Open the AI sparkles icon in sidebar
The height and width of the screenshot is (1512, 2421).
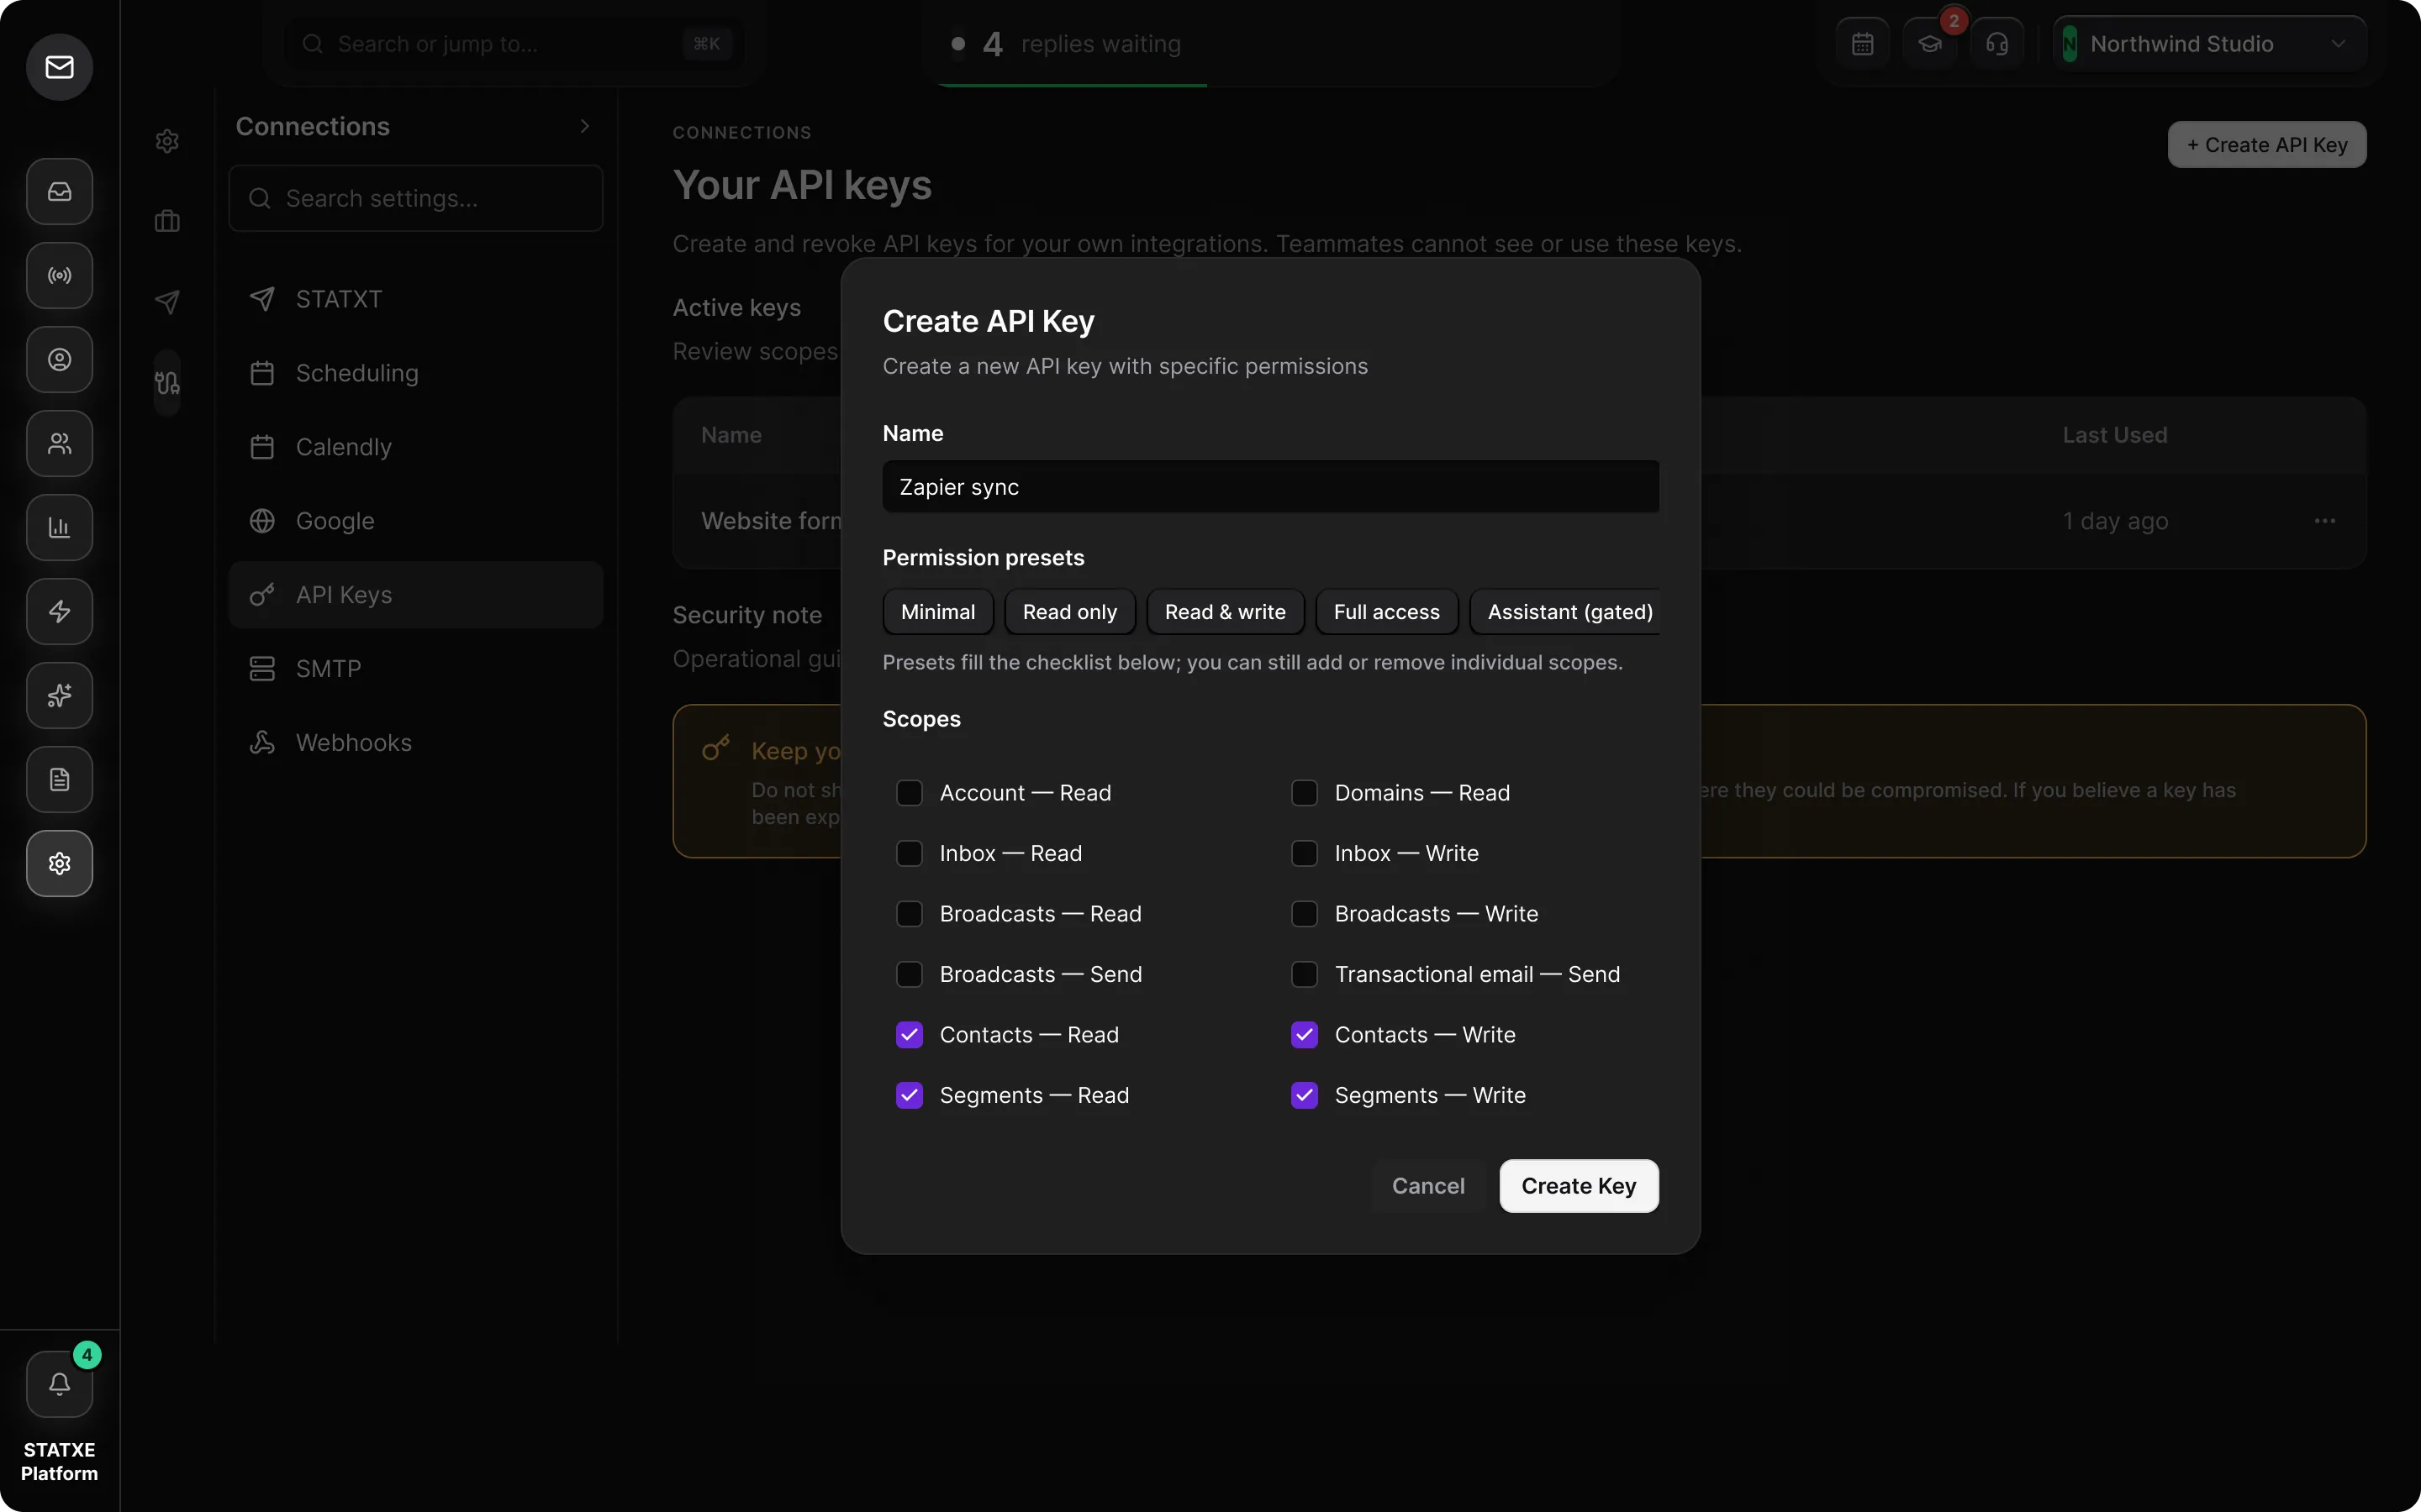[x=59, y=695]
